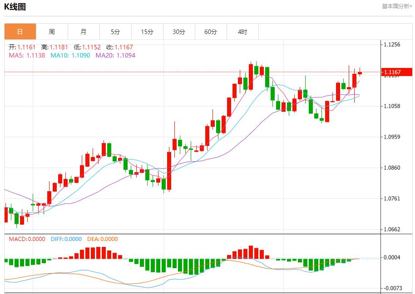The width and height of the screenshot is (415, 294).
Task: Click the red 1.1167 current price tag
Action: pos(396,72)
